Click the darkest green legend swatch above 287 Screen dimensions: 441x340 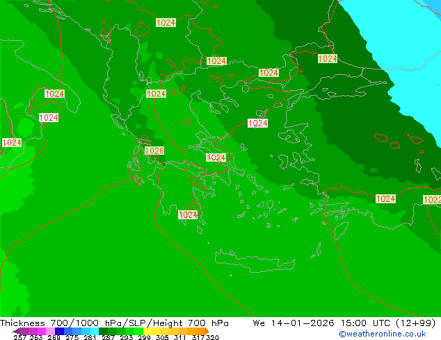103,331
